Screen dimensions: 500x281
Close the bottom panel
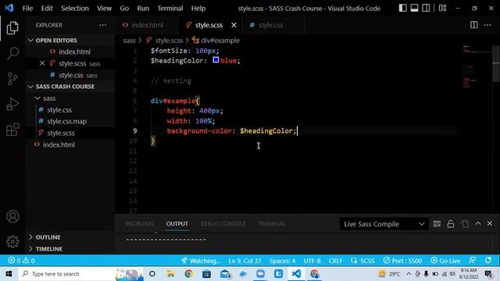[490, 224]
